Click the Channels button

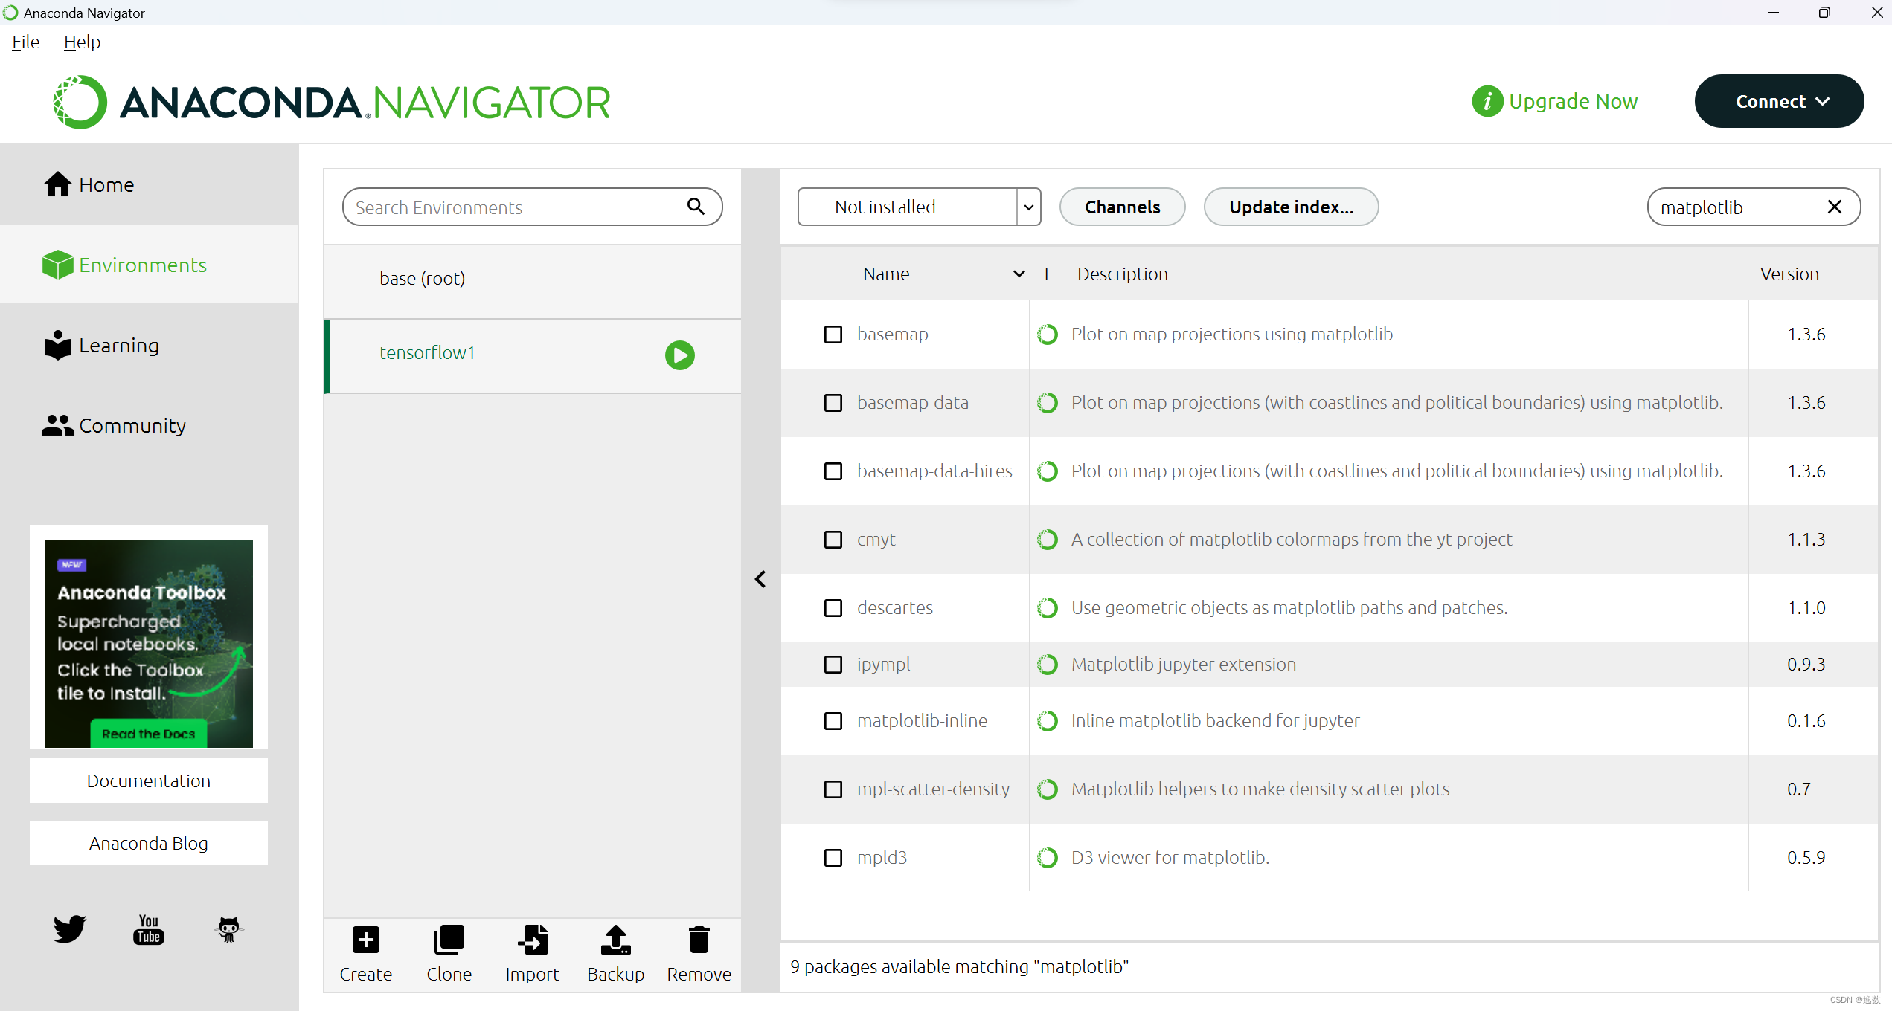1122,207
